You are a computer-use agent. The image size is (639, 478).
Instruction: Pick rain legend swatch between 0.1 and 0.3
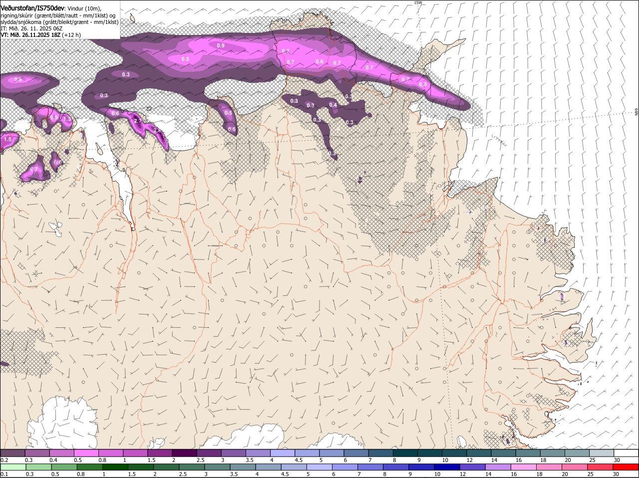coord(13,467)
